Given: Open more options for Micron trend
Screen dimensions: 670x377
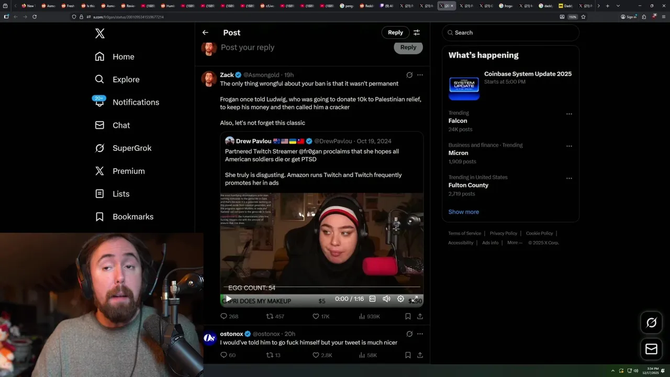Looking at the screenshot, I should (569, 146).
